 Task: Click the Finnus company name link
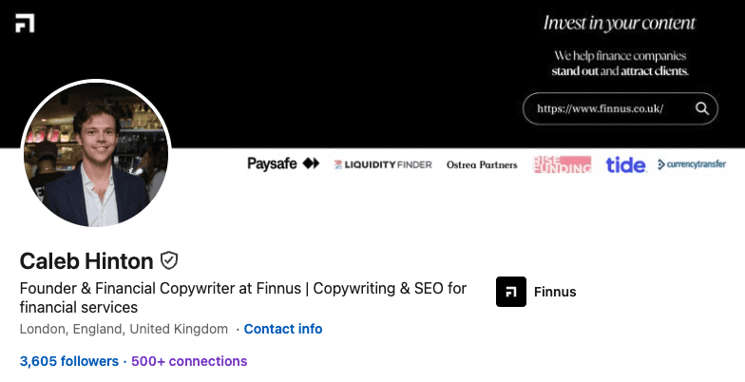click(555, 292)
